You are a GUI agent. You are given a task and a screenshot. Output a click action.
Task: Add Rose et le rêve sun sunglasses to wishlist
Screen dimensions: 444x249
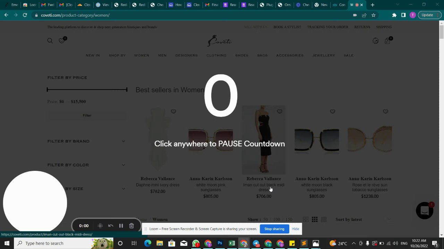[386, 111]
